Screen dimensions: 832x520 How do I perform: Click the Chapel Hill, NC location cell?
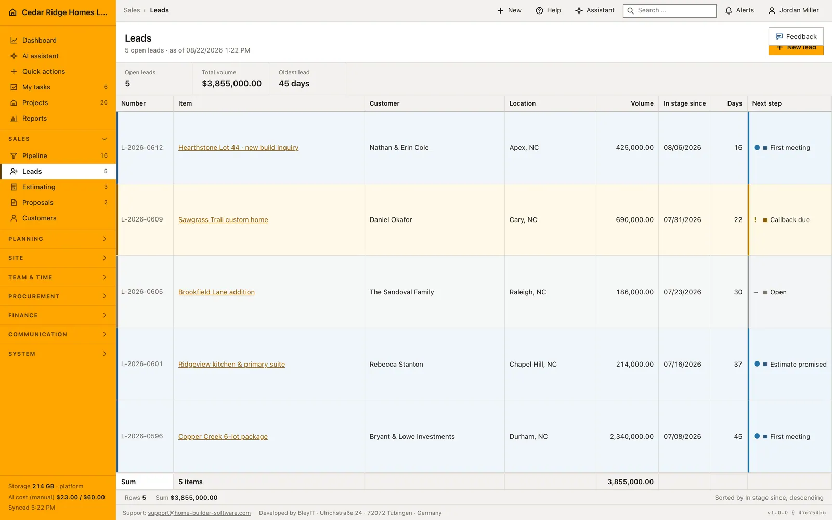click(550, 365)
